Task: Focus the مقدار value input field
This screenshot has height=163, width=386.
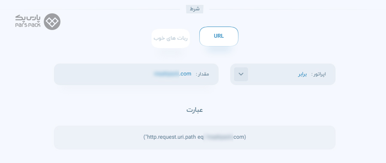Action: pyautogui.click(x=136, y=74)
